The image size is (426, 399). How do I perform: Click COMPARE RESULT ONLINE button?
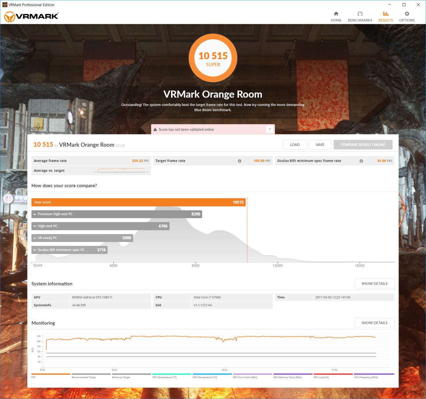[363, 145]
